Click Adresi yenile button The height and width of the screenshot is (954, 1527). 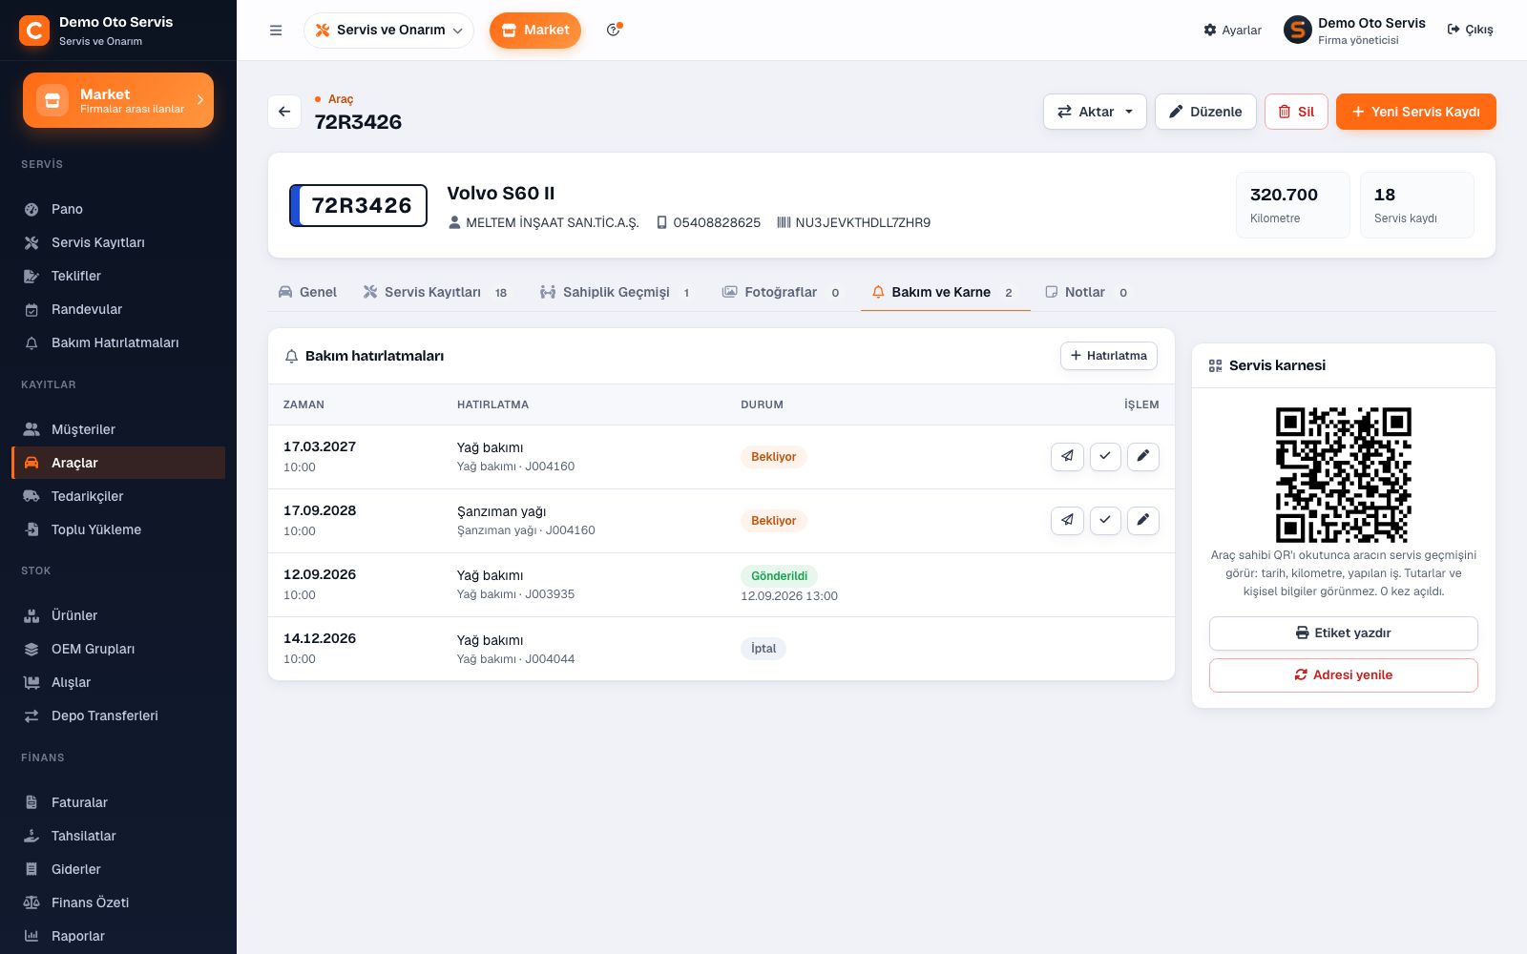(x=1344, y=675)
